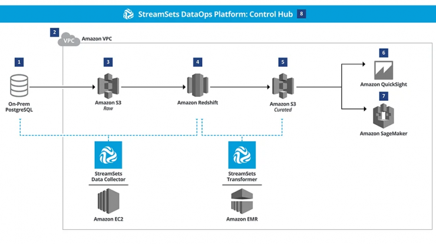436x244 pixels.
Task: Click the Amazon SageMaker icon
Action: 384,116
